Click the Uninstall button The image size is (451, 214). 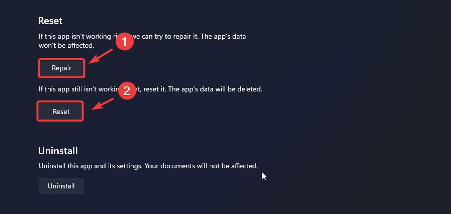point(61,186)
